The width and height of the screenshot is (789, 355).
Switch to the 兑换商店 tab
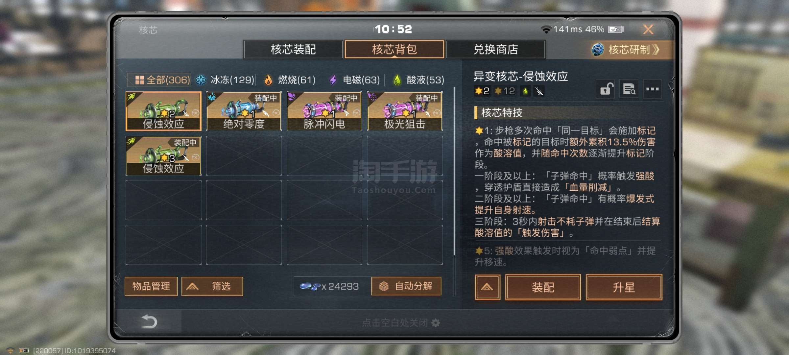[496, 50]
